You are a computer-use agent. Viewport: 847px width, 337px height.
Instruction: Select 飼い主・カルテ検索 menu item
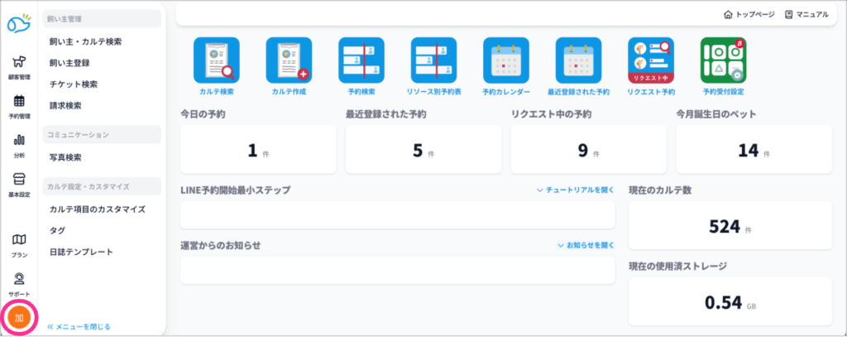pyautogui.click(x=86, y=41)
